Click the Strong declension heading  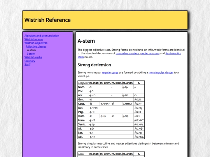tap(94, 65)
